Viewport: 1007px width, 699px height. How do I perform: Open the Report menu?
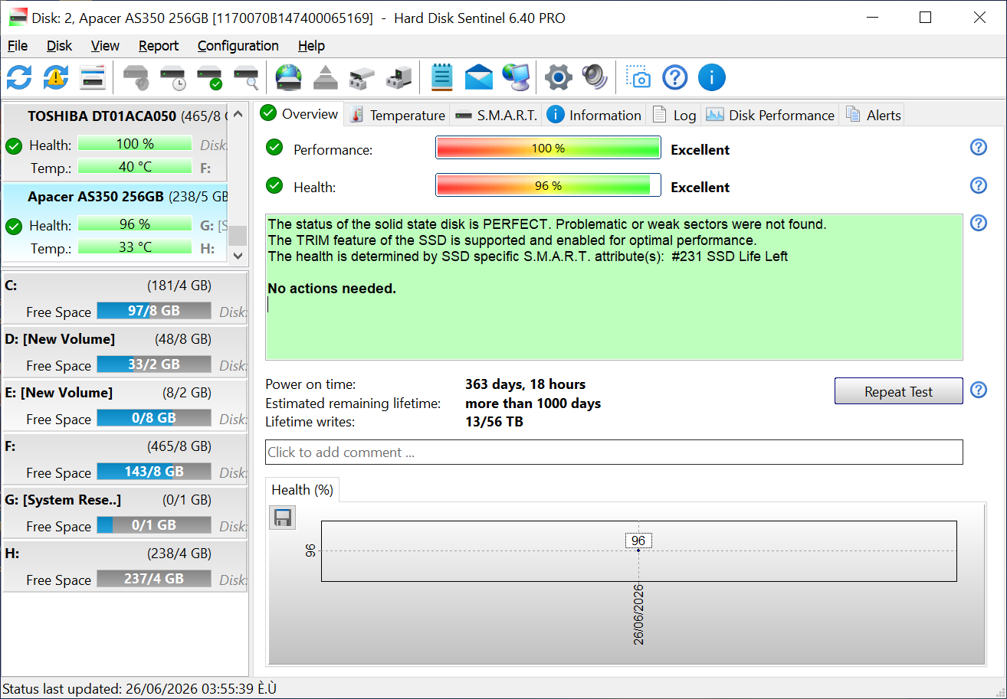(159, 46)
